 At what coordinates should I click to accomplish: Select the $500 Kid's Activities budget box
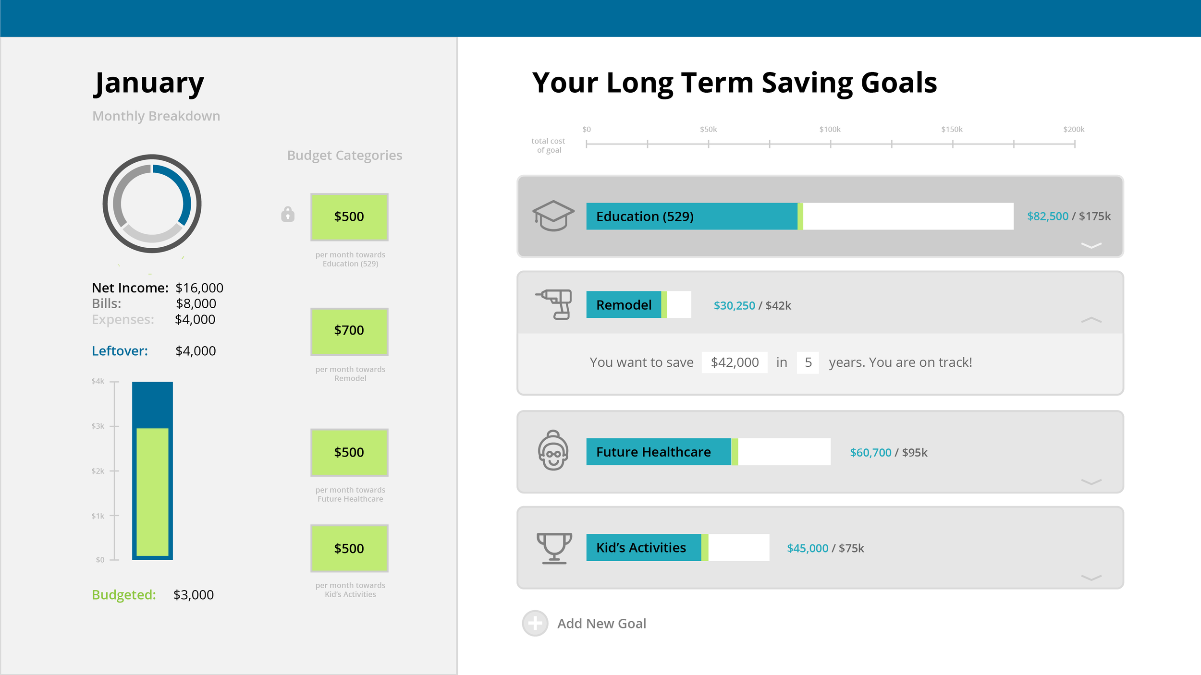[x=349, y=548]
